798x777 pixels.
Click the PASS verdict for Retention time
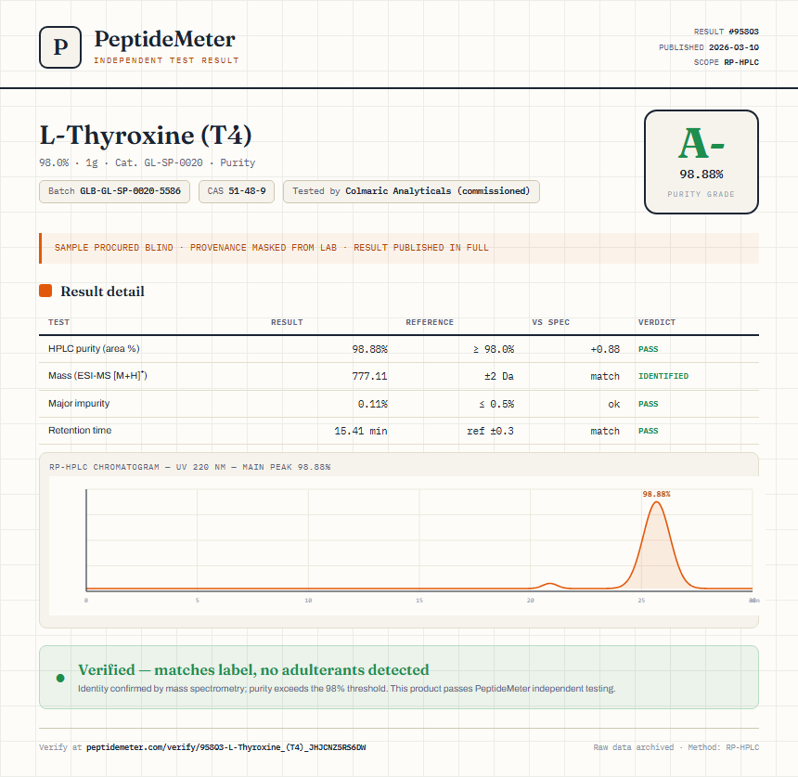pos(648,431)
